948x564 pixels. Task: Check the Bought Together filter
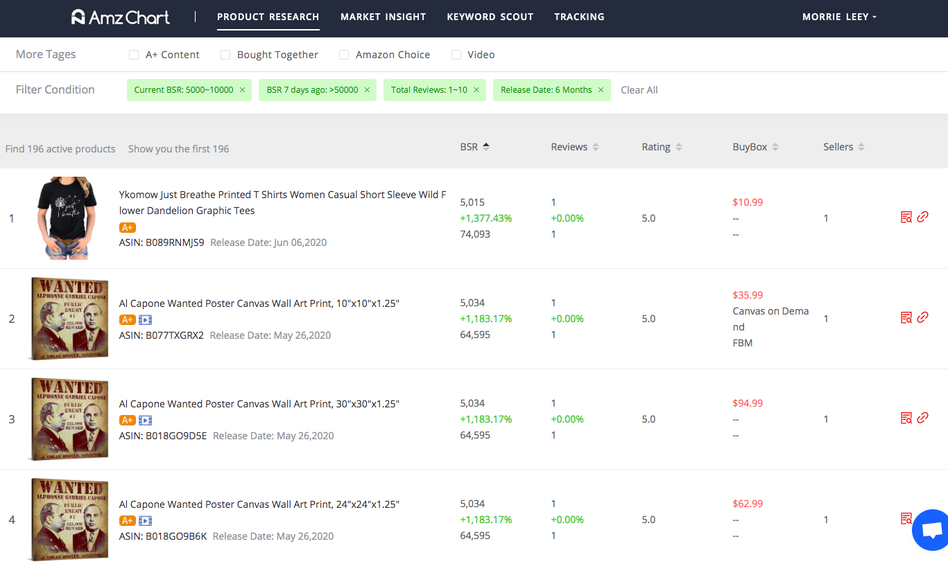coord(225,54)
